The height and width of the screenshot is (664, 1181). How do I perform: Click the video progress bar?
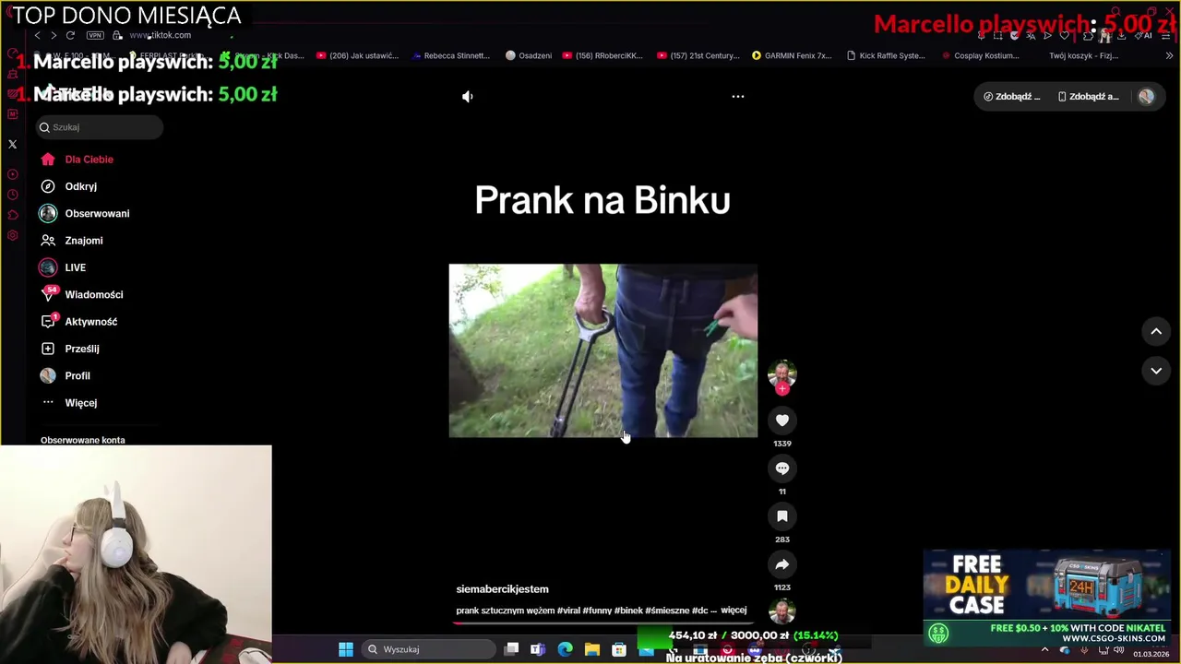[602, 622]
